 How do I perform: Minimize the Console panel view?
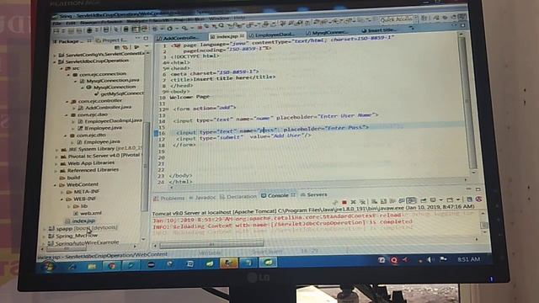click(468, 189)
